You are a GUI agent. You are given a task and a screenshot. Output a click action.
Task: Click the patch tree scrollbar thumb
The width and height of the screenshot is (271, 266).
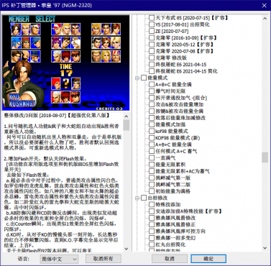(265, 157)
